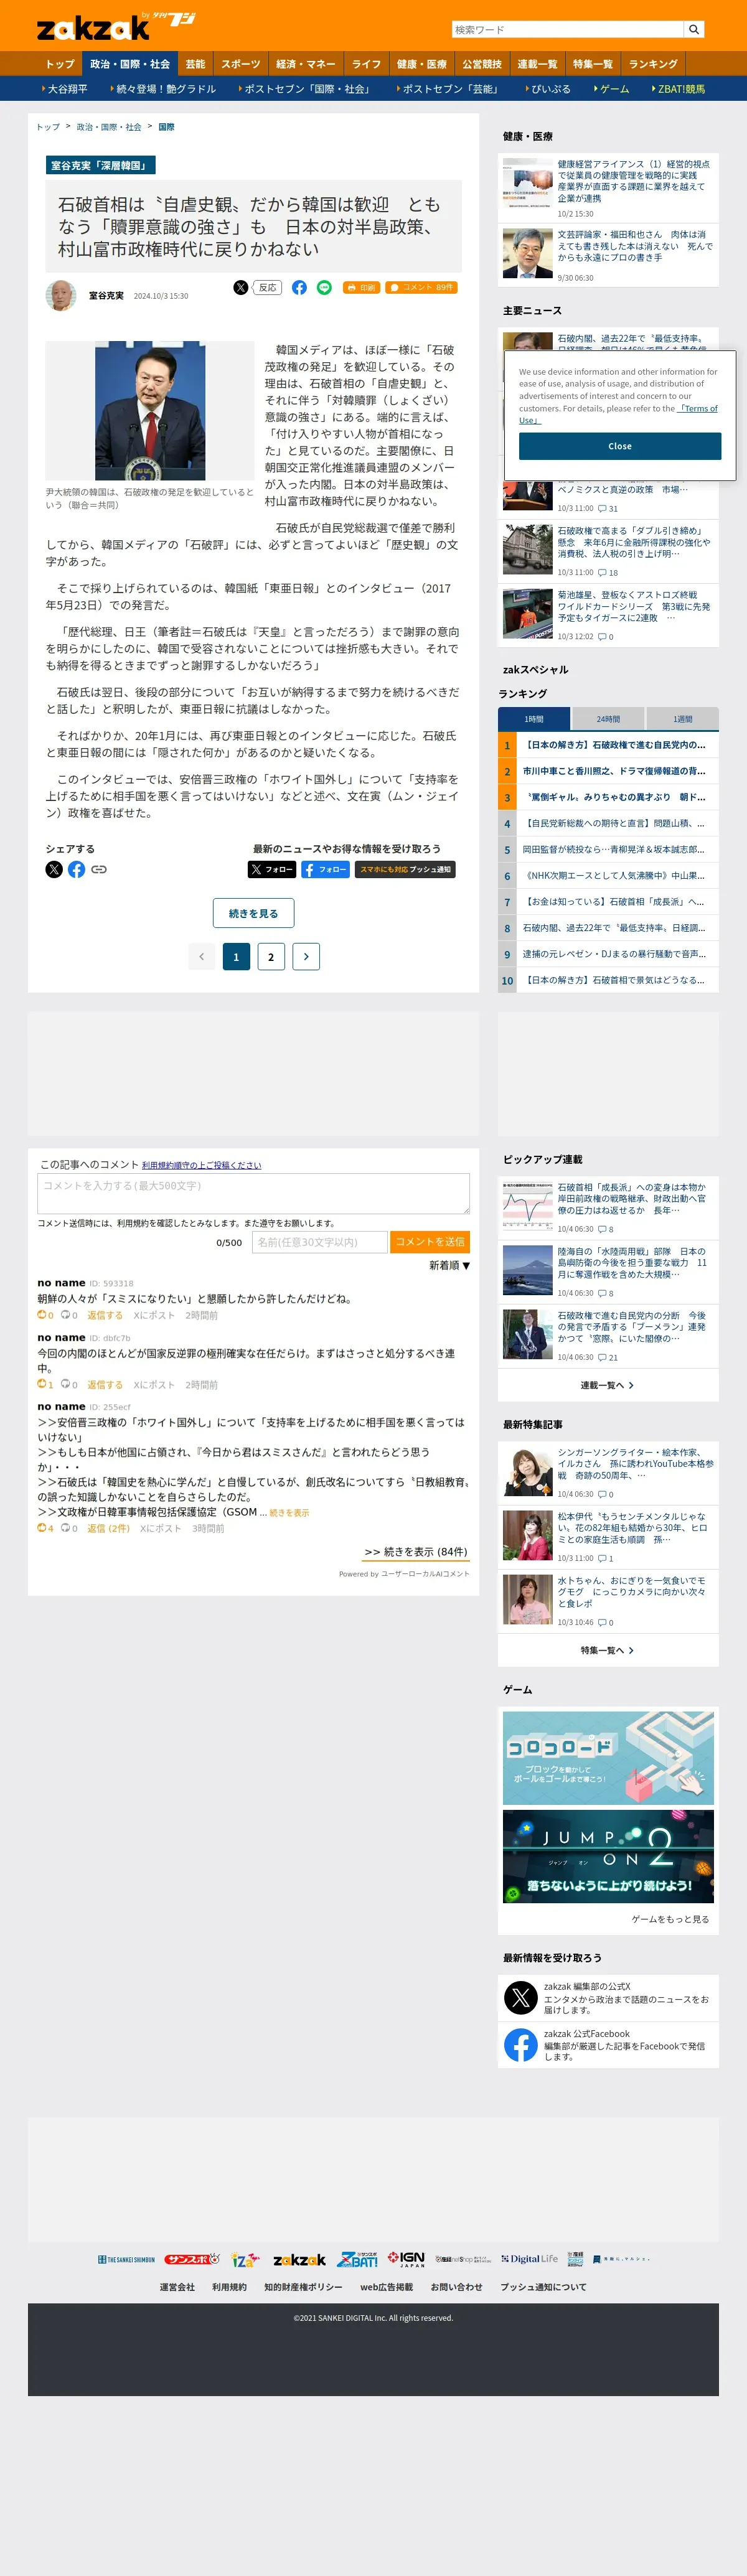Image resolution: width=747 pixels, height=2576 pixels.
Task: Open ランキング nav menu item
Action: pos(653,64)
